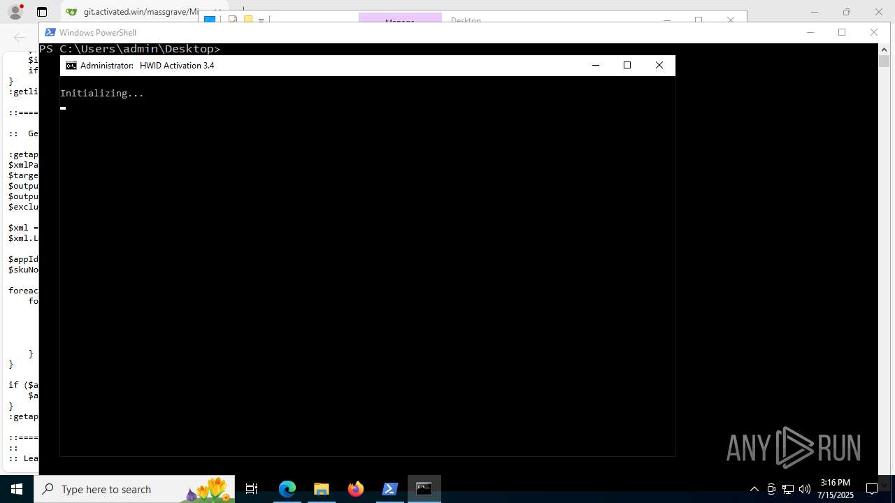Click the File Explorer folder quick-access icon
The height and width of the screenshot is (503, 895).
(248, 20)
